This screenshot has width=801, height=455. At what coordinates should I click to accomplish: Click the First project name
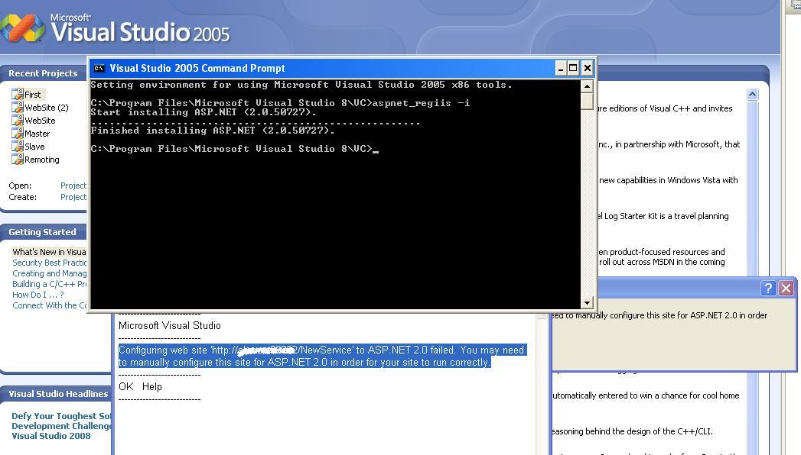pos(33,94)
